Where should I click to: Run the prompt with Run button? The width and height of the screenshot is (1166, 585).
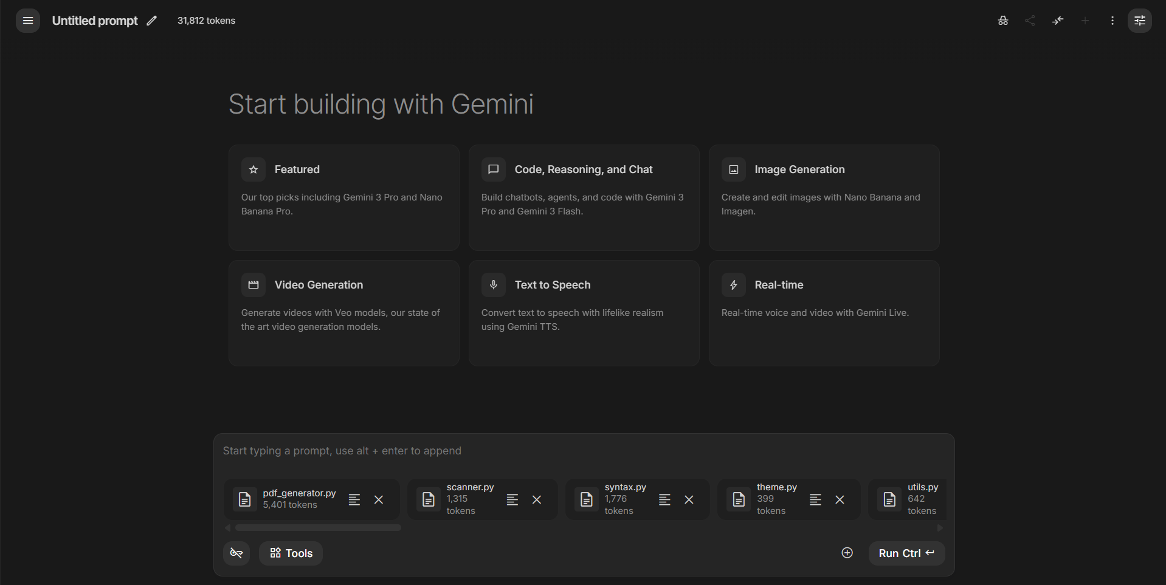tap(905, 553)
